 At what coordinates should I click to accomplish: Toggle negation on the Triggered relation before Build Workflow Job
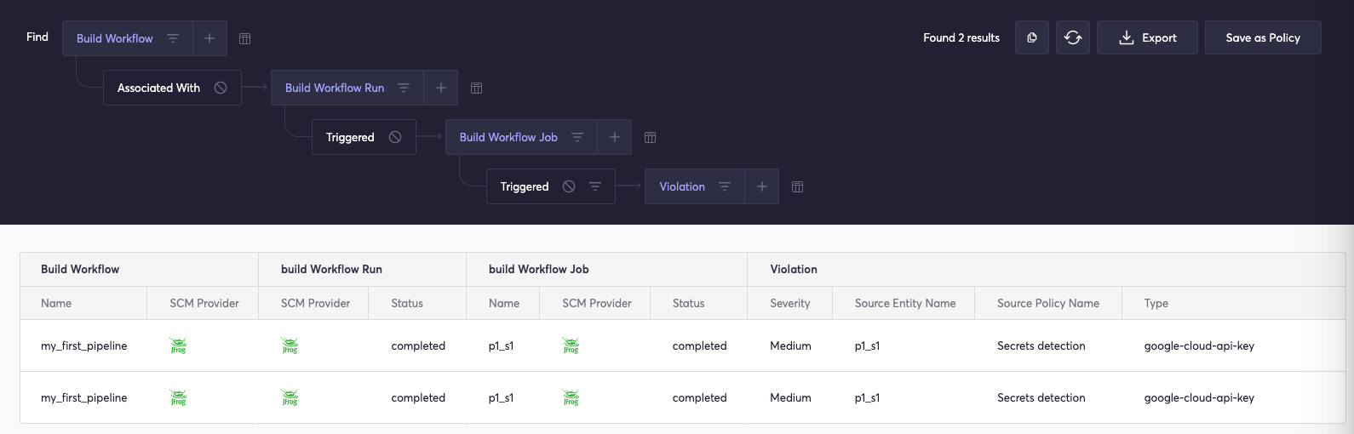(x=395, y=137)
